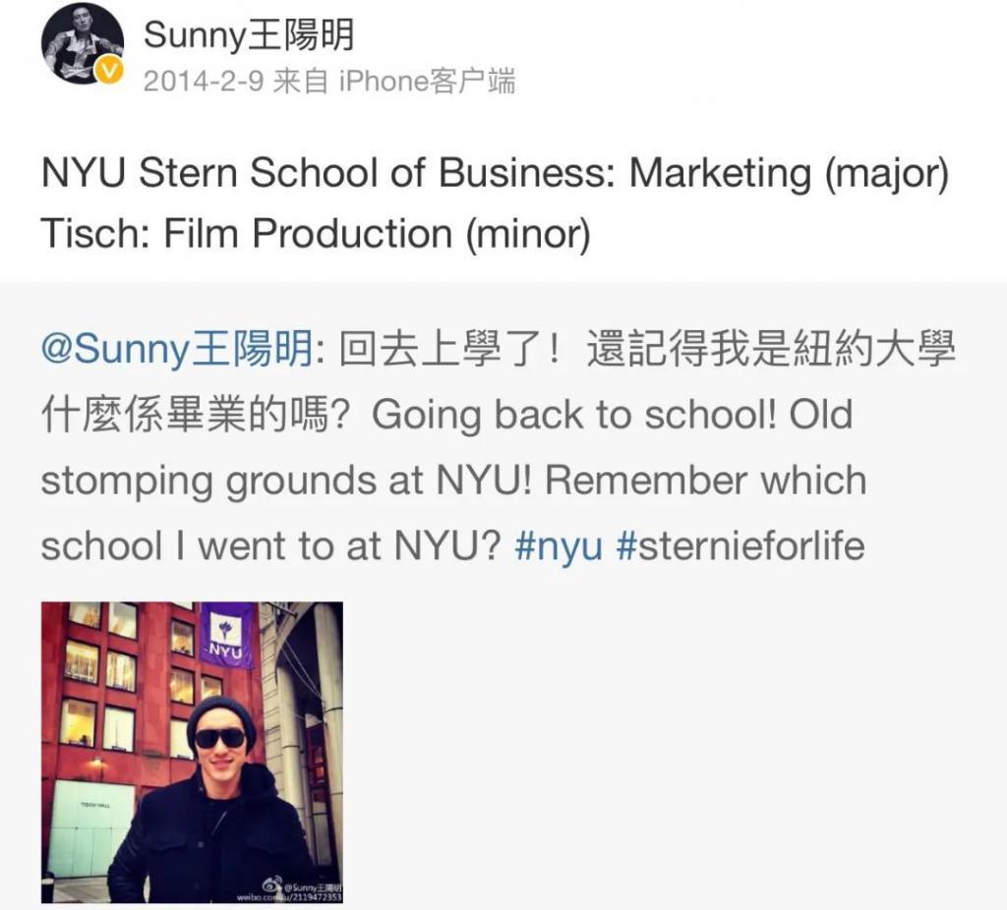Enlarge the attached NYU photo thumbnail
1007x910 pixels.
(192, 752)
